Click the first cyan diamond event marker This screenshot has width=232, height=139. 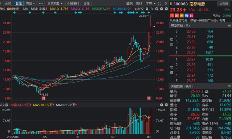[14, 13]
